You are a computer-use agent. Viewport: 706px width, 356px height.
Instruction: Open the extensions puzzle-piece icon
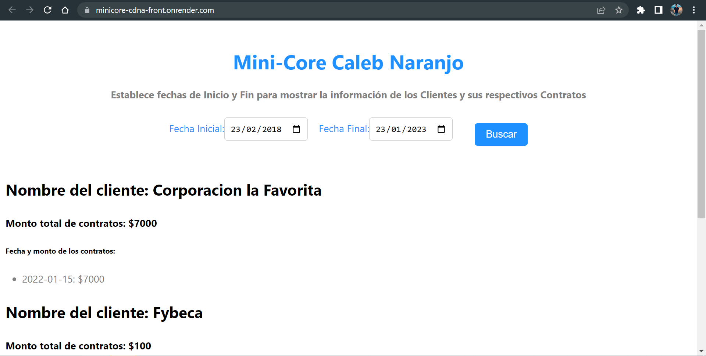point(641,10)
